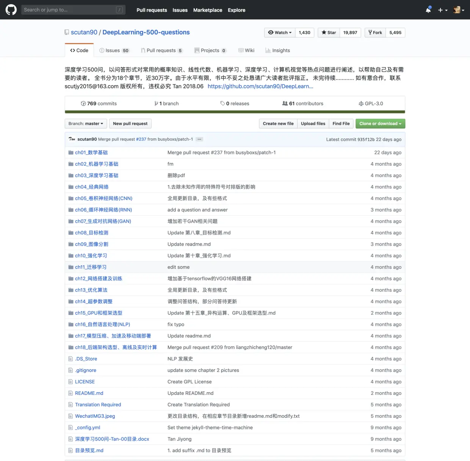The height and width of the screenshot is (461, 470).
Task: Switch to the Projects tab
Action: click(x=210, y=50)
